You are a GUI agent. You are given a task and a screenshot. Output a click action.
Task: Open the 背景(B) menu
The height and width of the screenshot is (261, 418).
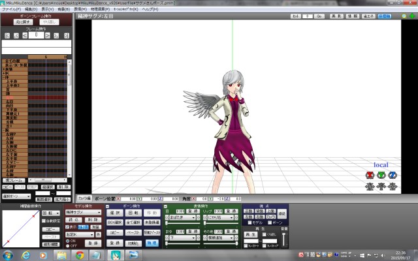click(x=64, y=9)
